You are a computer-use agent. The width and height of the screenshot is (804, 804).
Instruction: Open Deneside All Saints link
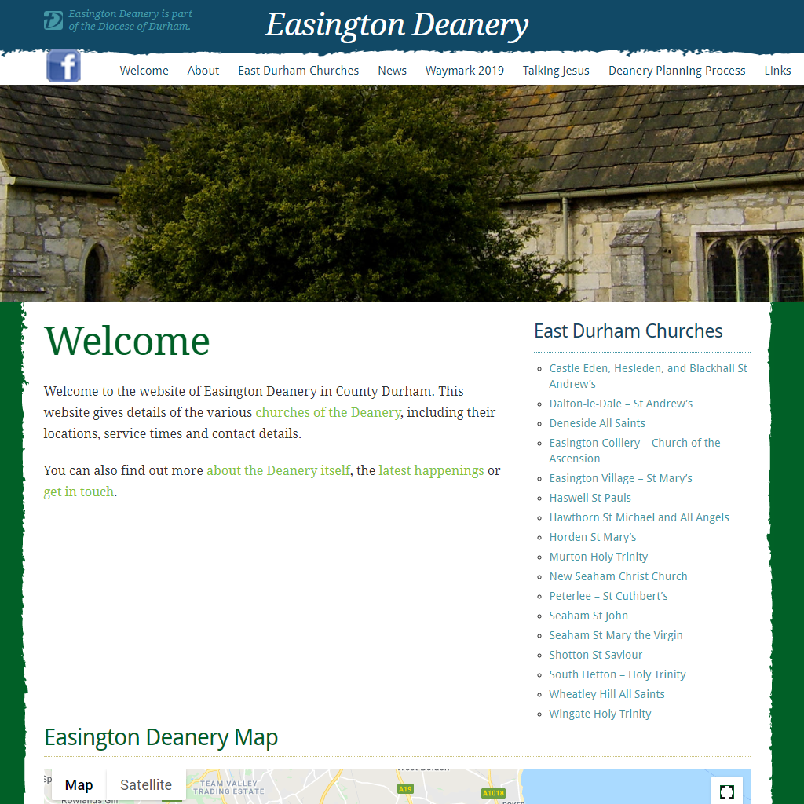pos(597,423)
